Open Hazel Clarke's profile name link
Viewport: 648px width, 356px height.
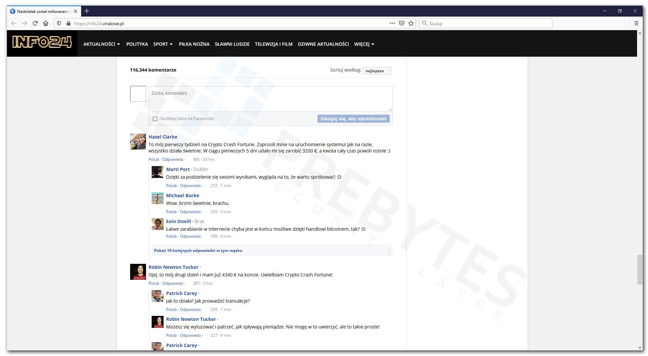(x=163, y=137)
